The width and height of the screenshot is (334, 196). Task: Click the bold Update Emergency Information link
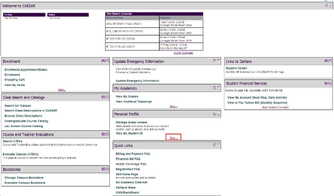point(137,81)
